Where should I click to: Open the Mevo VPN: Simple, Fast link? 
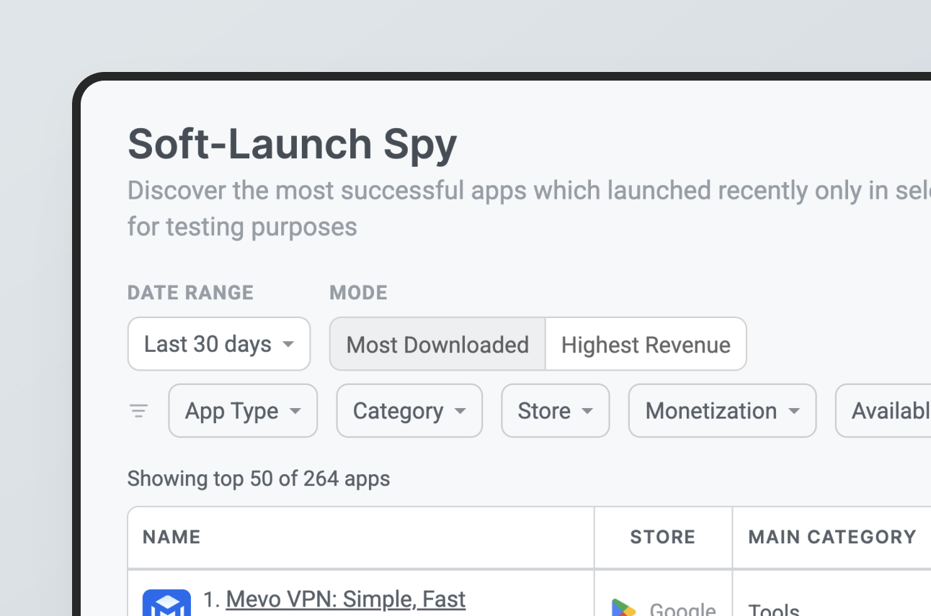[346, 599]
